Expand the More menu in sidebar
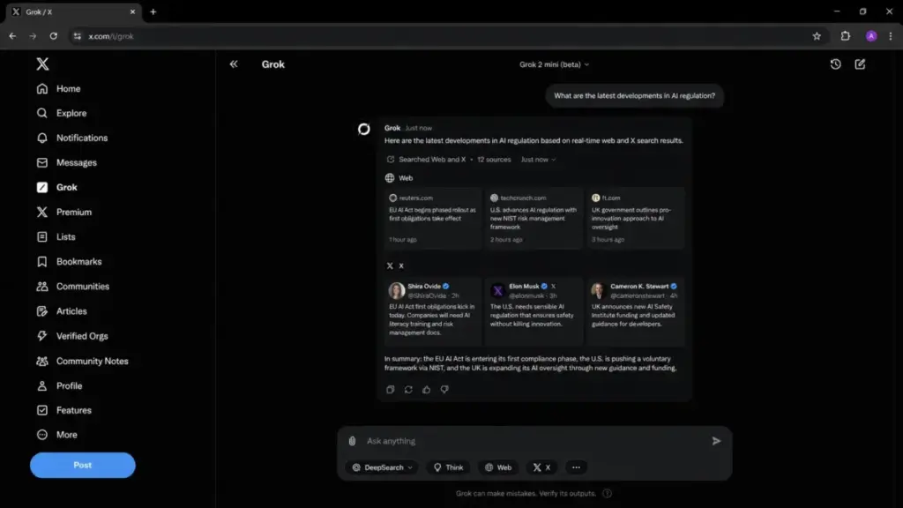903x508 pixels. pyautogui.click(x=57, y=435)
